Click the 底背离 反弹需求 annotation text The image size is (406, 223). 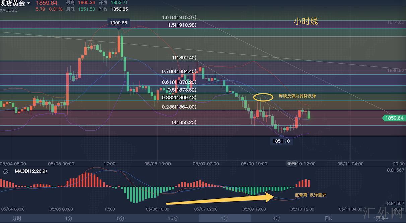tap(310, 195)
